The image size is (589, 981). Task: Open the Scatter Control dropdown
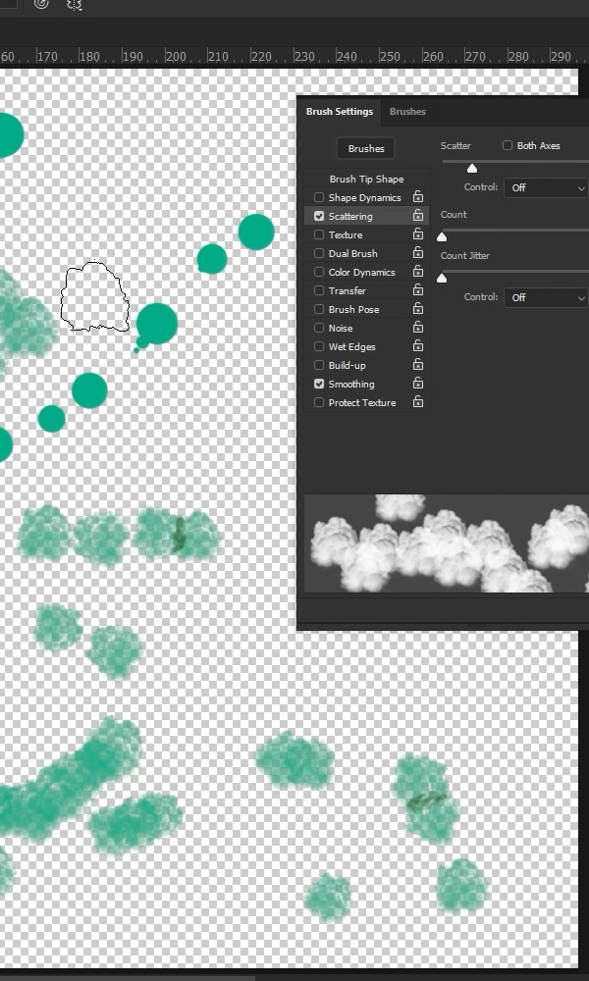click(x=549, y=187)
